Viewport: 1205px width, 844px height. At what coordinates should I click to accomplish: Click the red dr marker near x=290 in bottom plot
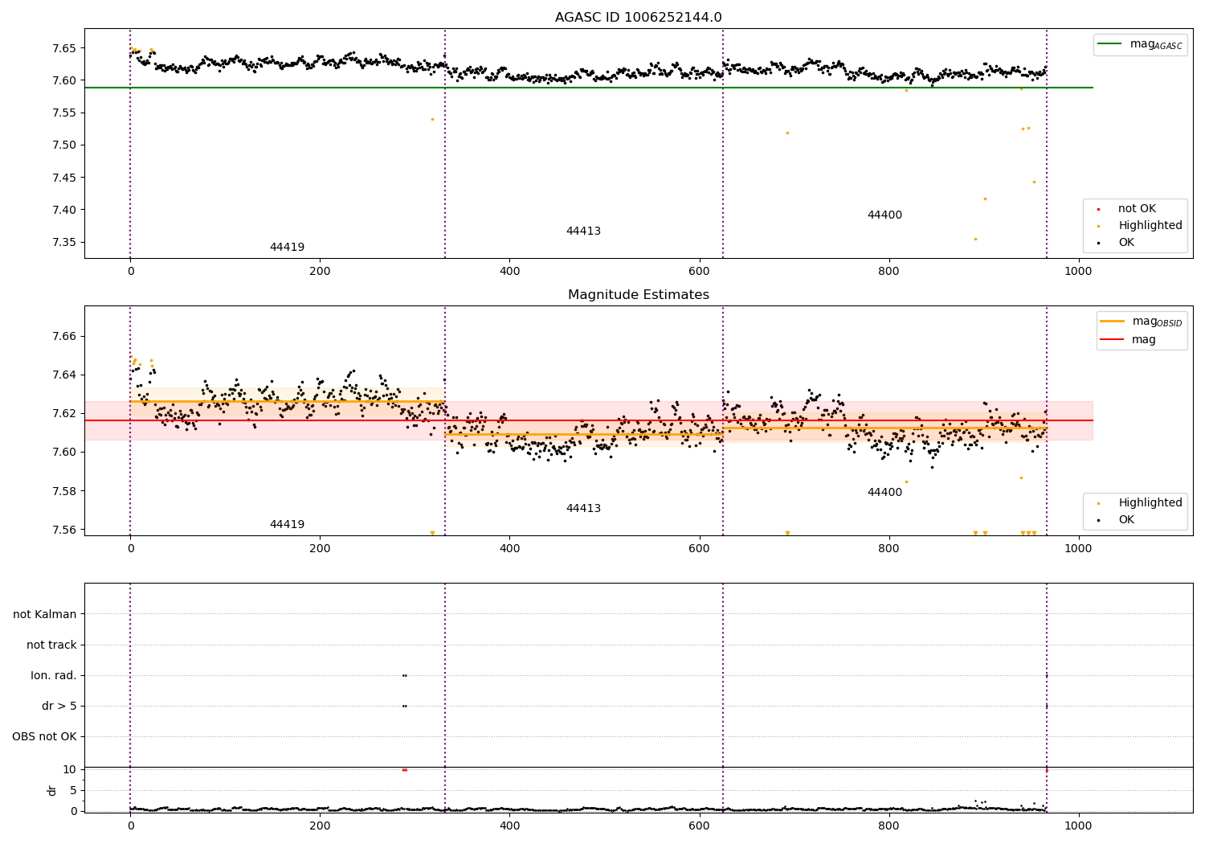[404, 769]
